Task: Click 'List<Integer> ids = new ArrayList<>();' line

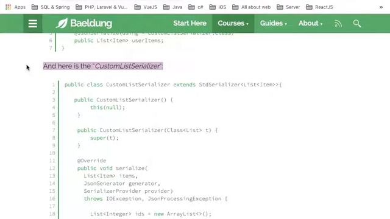Action: point(151,214)
